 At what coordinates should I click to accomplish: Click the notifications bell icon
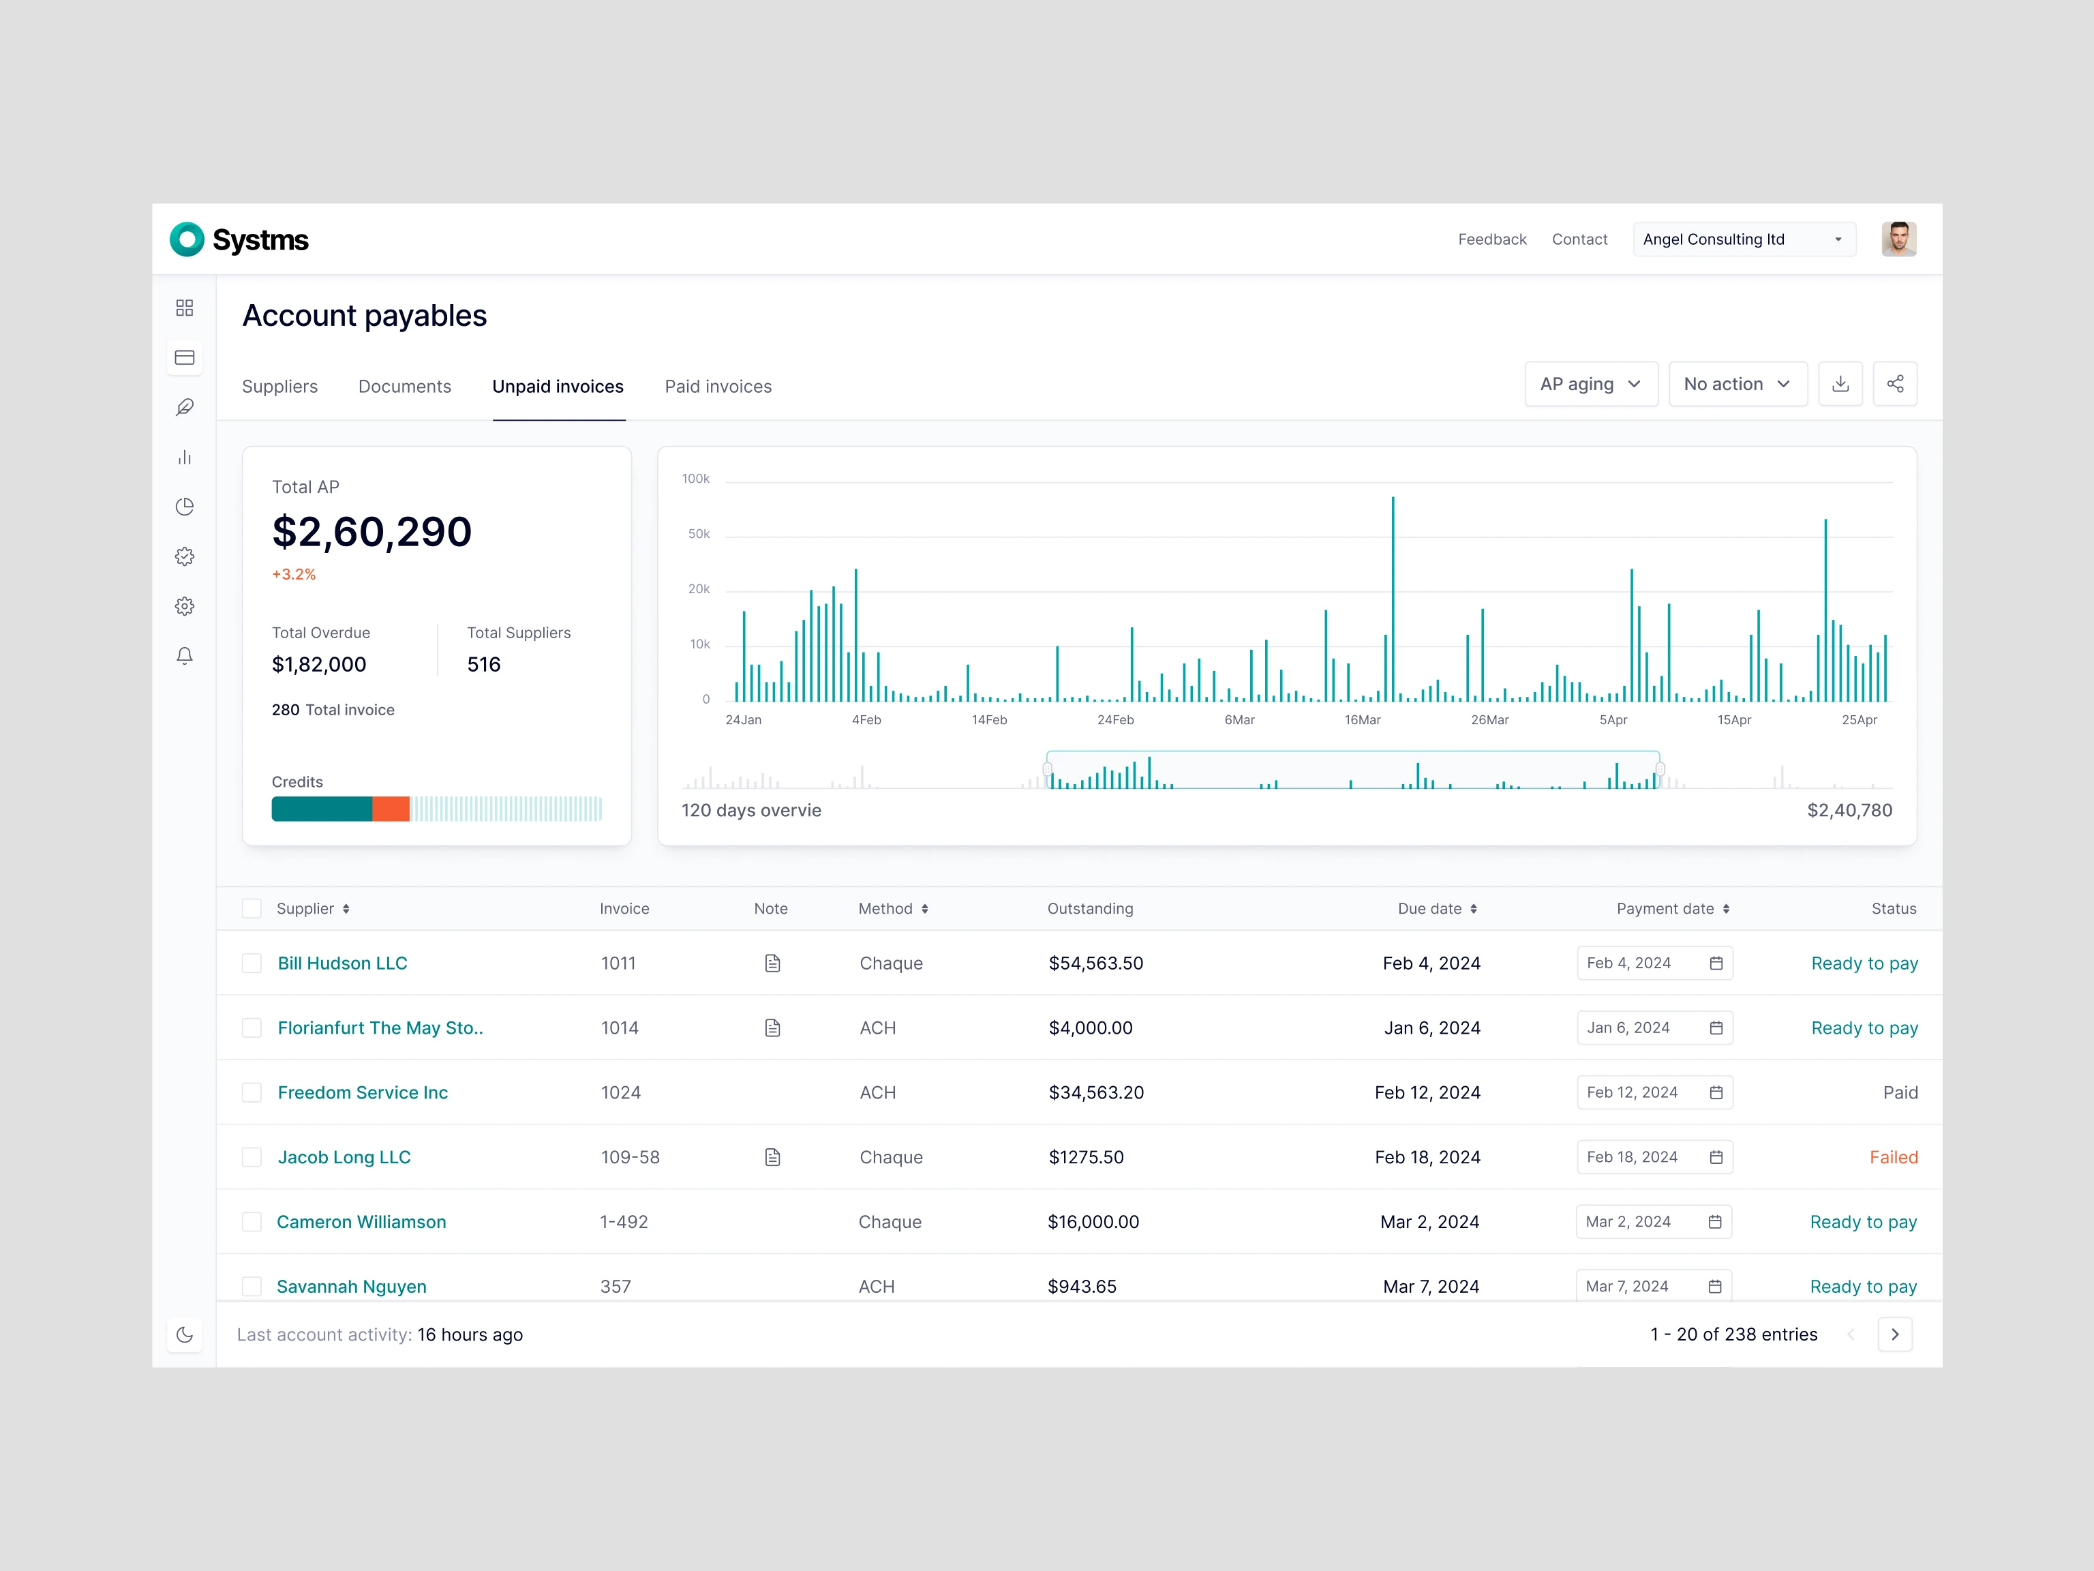pyautogui.click(x=185, y=655)
